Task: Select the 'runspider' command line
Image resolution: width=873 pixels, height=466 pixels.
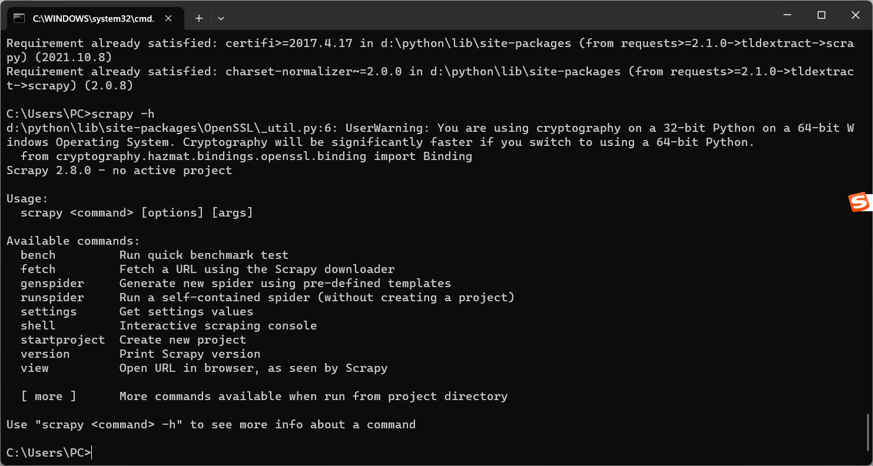Action: click(52, 297)
